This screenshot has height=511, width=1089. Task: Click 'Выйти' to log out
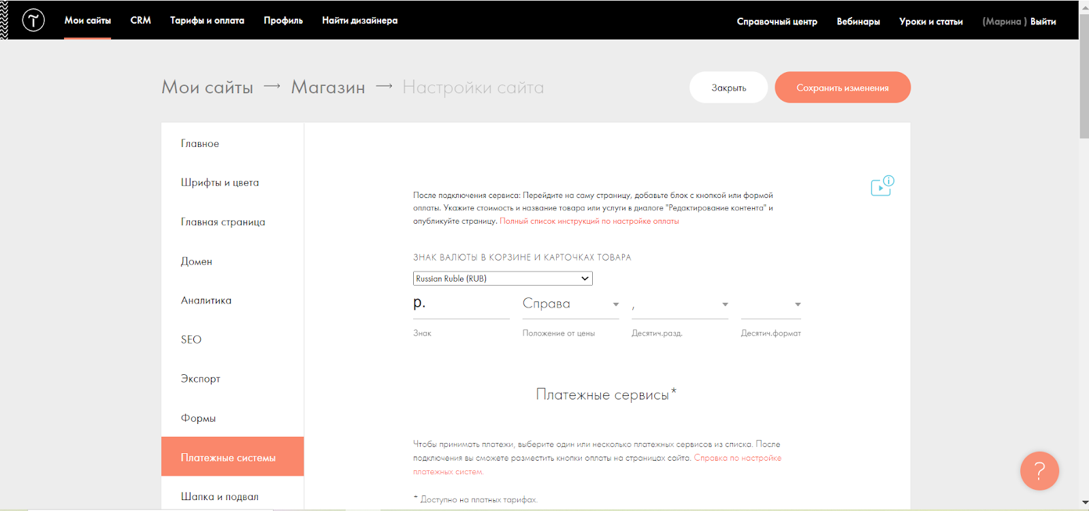[x=1043, y=22]
